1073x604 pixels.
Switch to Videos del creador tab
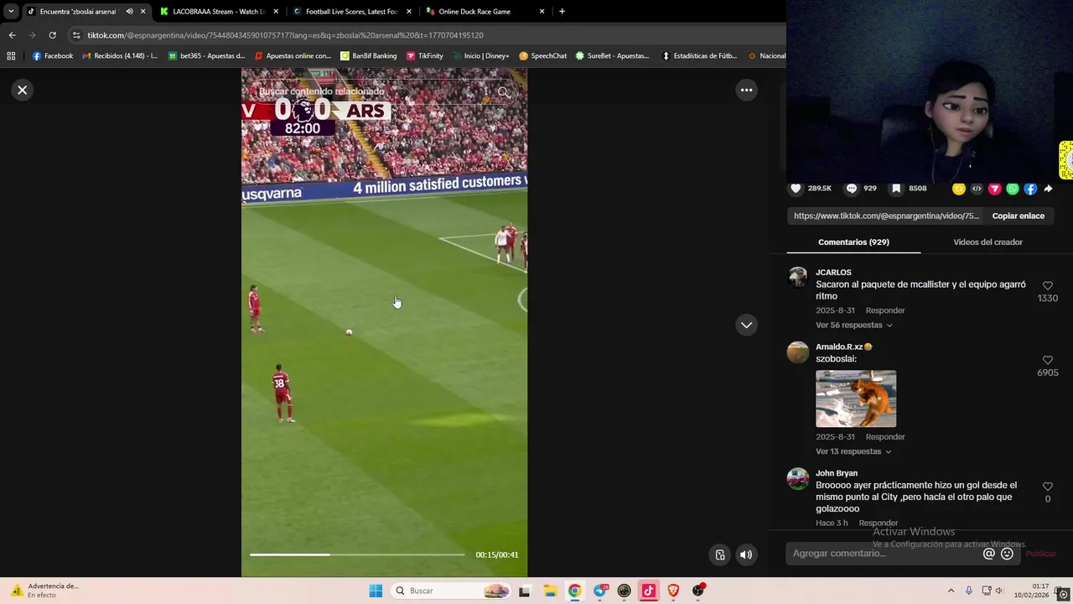[987, 242]
